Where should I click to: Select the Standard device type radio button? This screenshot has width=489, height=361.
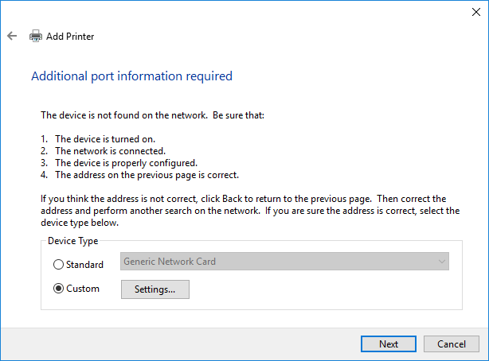click(x=58, y=265)
